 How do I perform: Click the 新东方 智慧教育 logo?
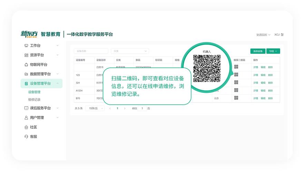[41, 34]
